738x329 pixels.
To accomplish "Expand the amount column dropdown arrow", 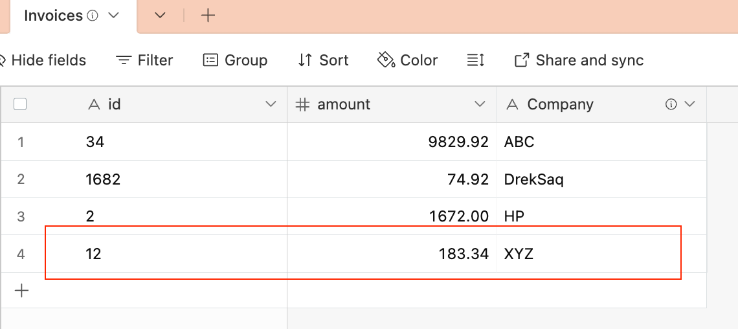I will (x=480, y=104).
